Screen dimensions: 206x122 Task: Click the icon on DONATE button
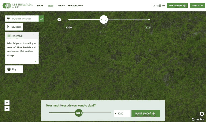pyautogui.click(x=202, y=5)
